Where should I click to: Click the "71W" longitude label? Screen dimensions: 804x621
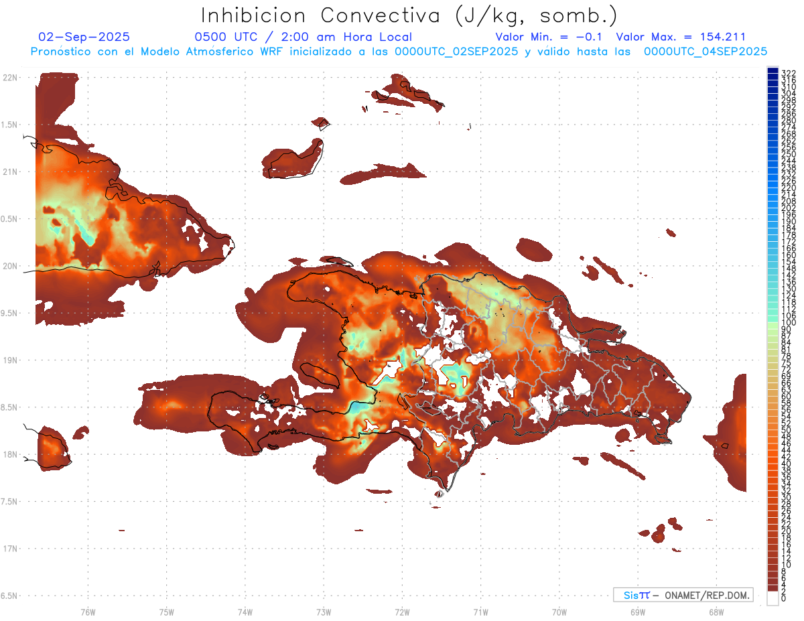[x=480, y=612]
